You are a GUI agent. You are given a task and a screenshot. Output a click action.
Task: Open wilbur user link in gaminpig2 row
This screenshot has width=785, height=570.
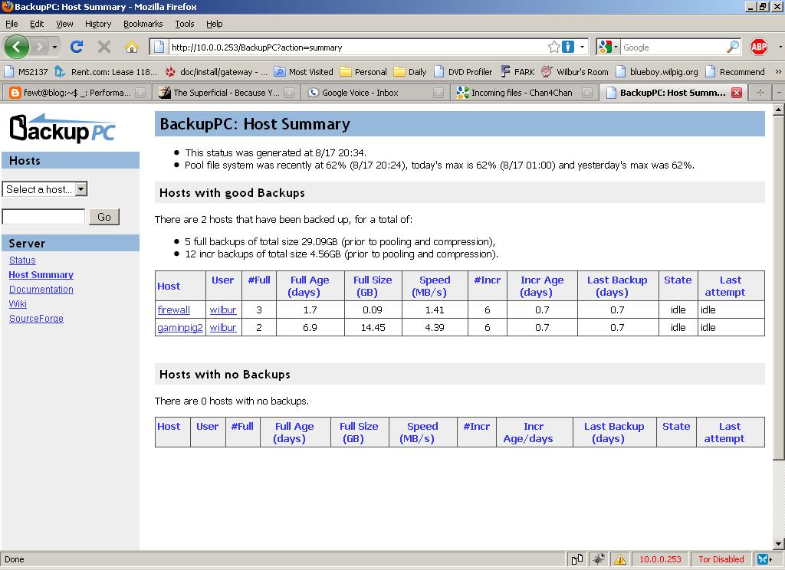(x=223, y=327)
